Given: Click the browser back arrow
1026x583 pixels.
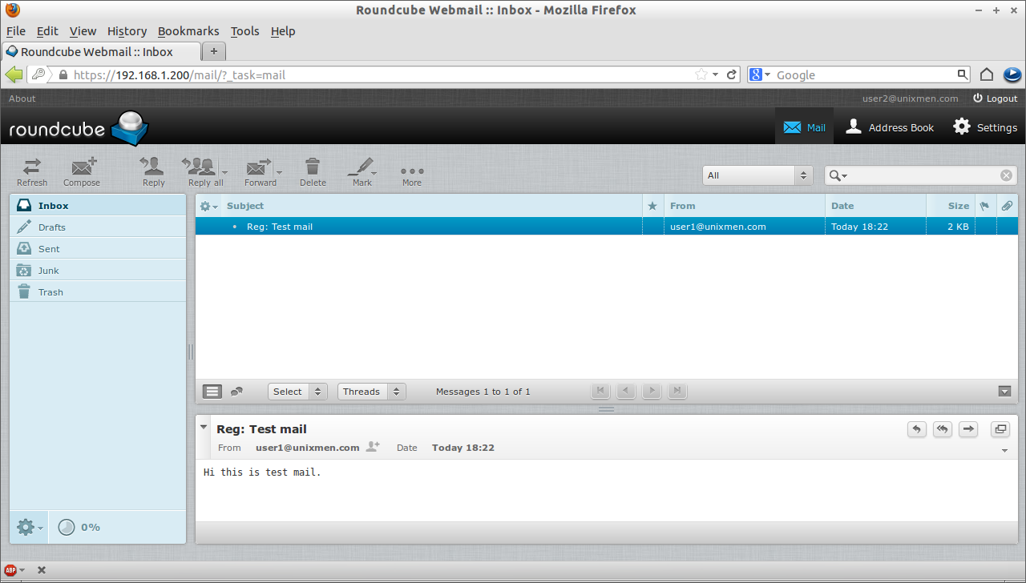Looking at the screenshot, I should click(x=14, y=74).
